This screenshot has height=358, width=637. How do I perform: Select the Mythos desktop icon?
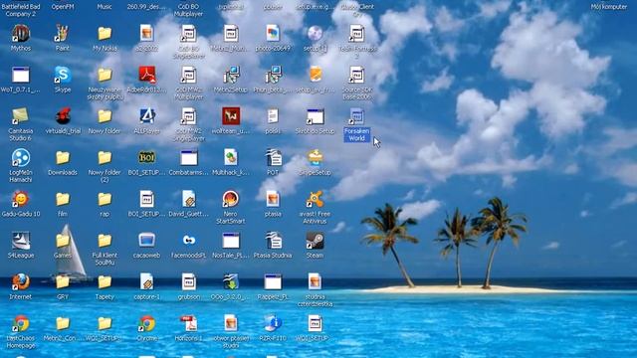(20, 33)
